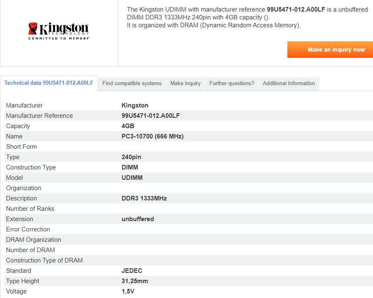Click the Extension row label

click(19, 219)
